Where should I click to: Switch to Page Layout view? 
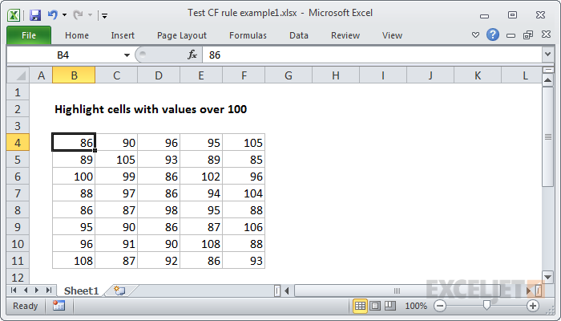click(x=375, y=306)
